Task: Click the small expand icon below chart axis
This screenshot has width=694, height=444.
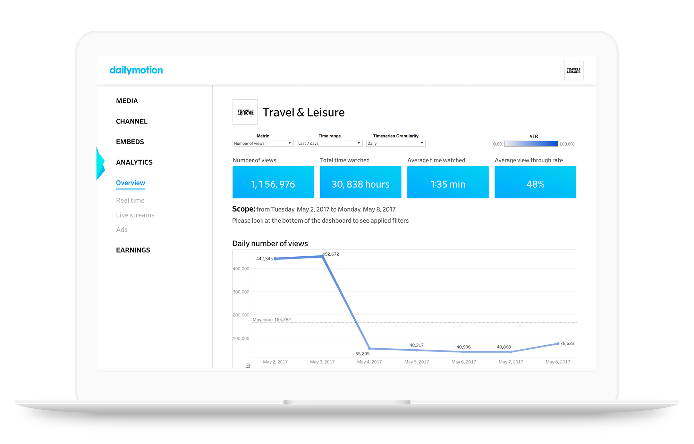Action: [248, 366]
